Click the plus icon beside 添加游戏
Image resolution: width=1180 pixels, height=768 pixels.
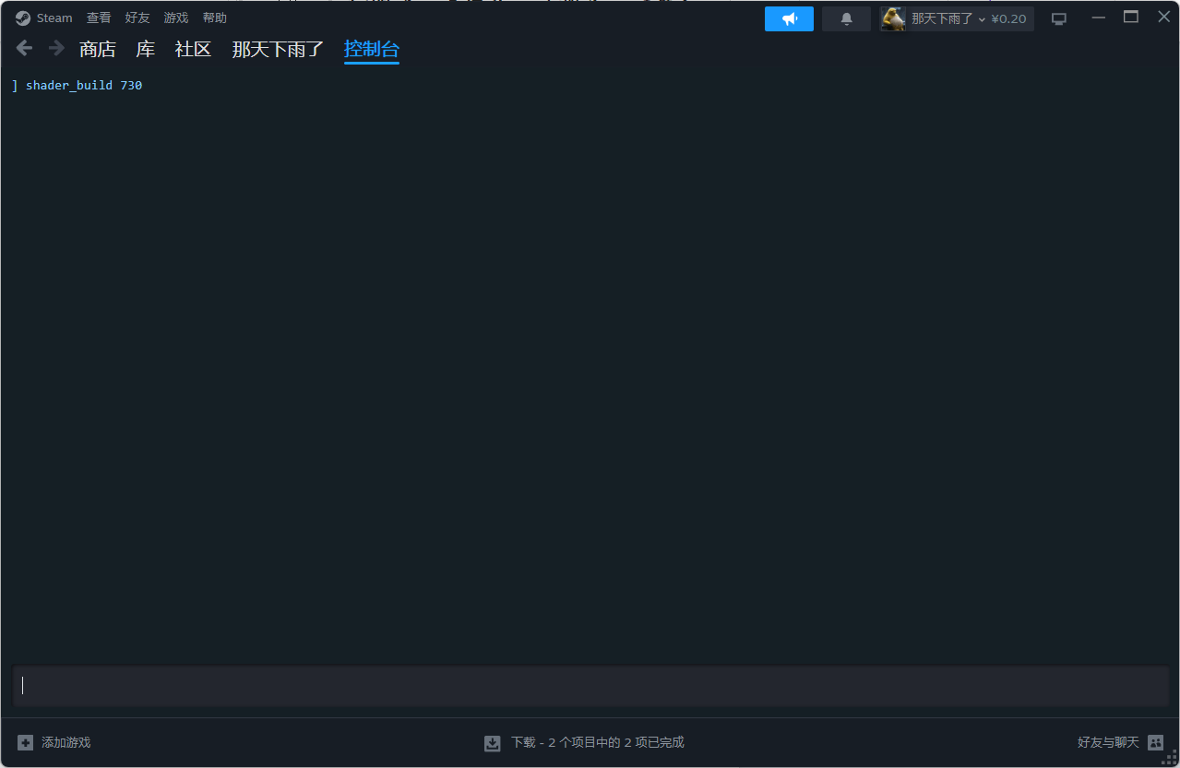point(26,742)
